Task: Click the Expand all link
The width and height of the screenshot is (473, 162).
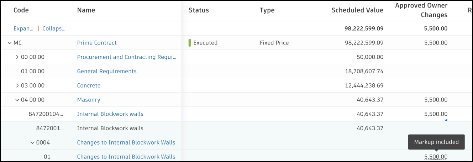Action: click(23, 28)
